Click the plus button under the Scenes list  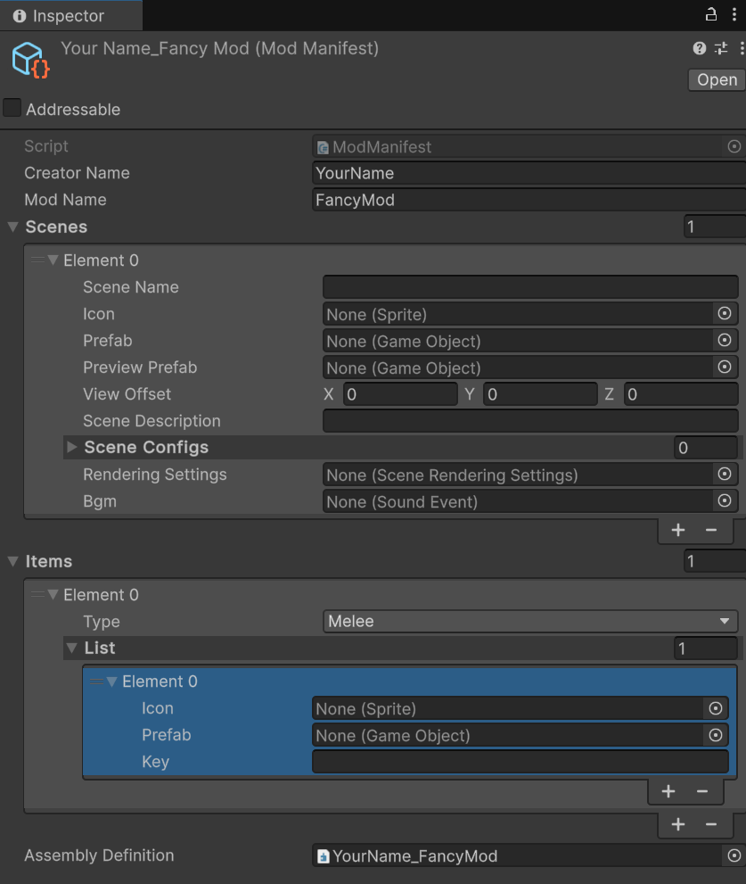pos(677,530)
